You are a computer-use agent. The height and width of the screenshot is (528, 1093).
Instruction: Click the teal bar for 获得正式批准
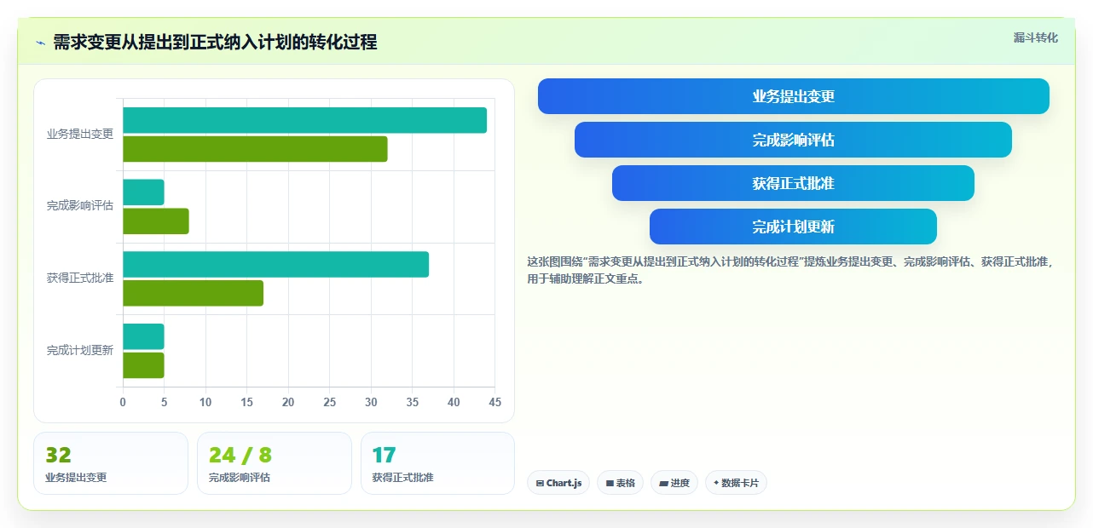(x=276, y=264)
